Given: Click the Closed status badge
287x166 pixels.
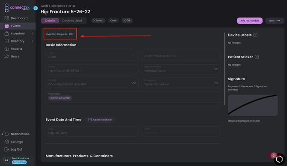Looking at the screenshot, I should point(98,21).
